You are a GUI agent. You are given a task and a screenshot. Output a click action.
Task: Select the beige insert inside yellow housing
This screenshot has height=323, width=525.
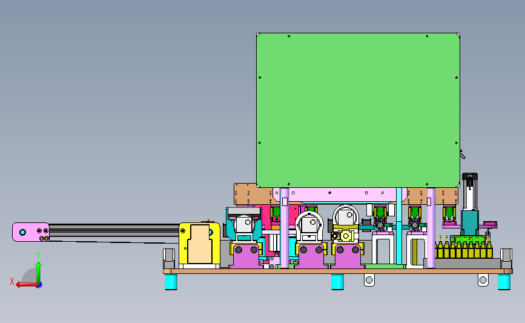(200, 244)
